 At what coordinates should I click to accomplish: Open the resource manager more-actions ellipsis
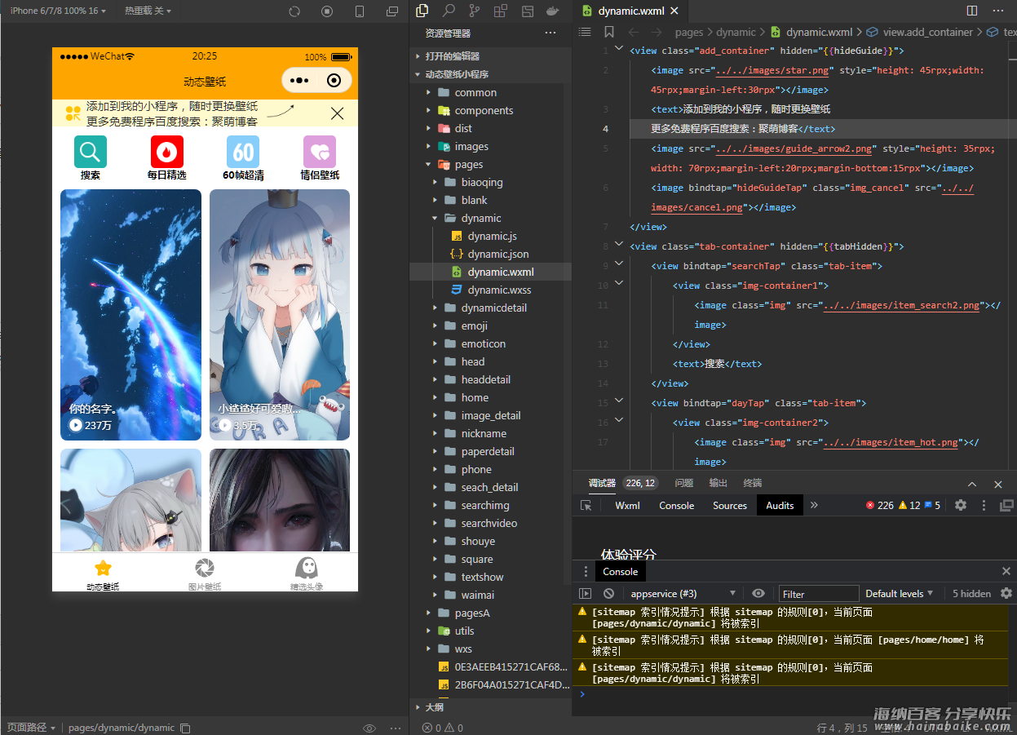[x=551, y=33]
